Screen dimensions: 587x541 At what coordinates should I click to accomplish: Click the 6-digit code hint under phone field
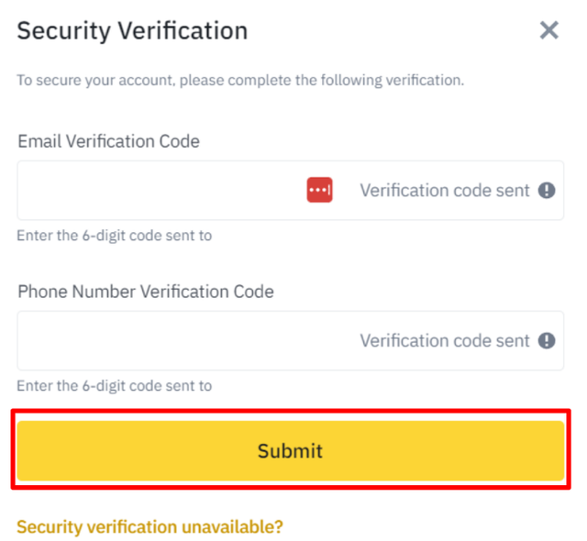click(114, 386)
